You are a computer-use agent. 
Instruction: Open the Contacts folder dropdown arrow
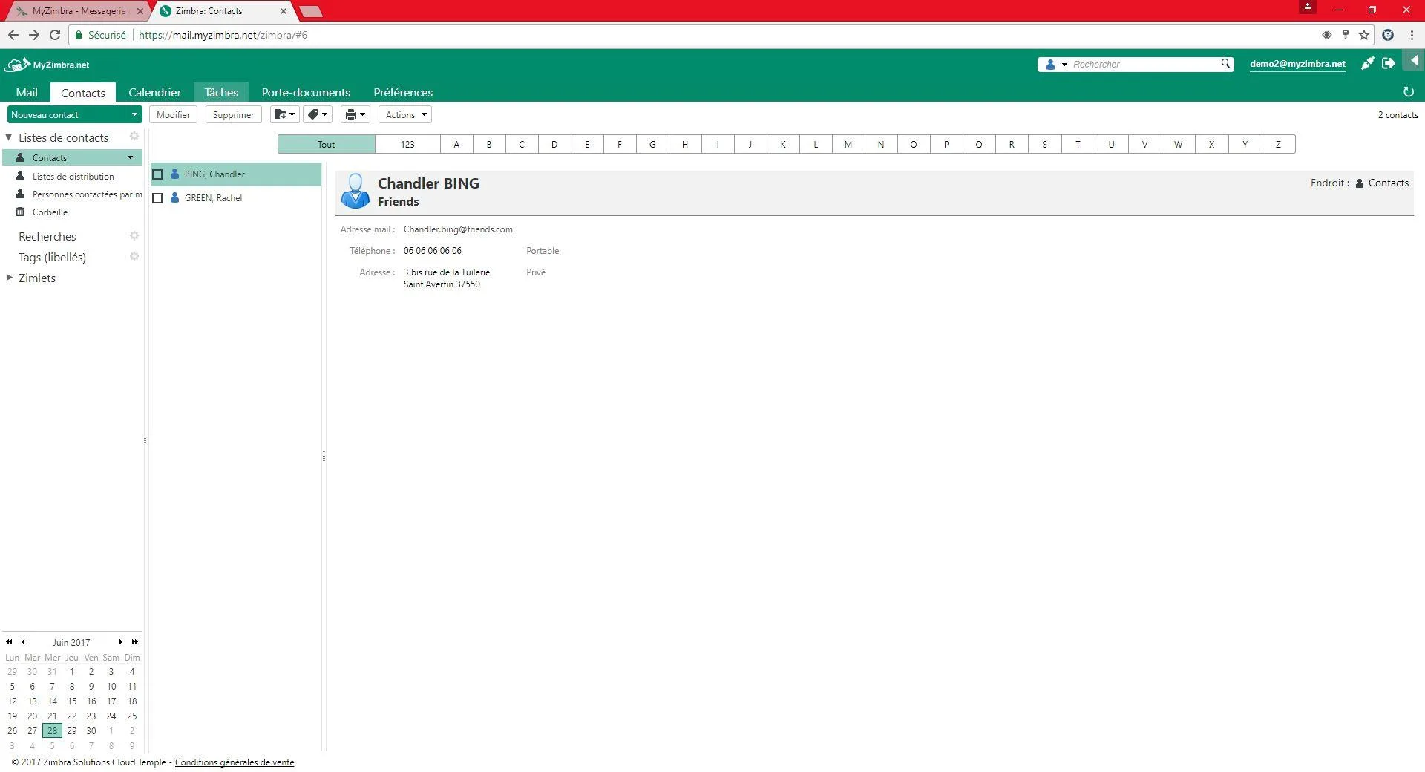(x=130, y=157)
